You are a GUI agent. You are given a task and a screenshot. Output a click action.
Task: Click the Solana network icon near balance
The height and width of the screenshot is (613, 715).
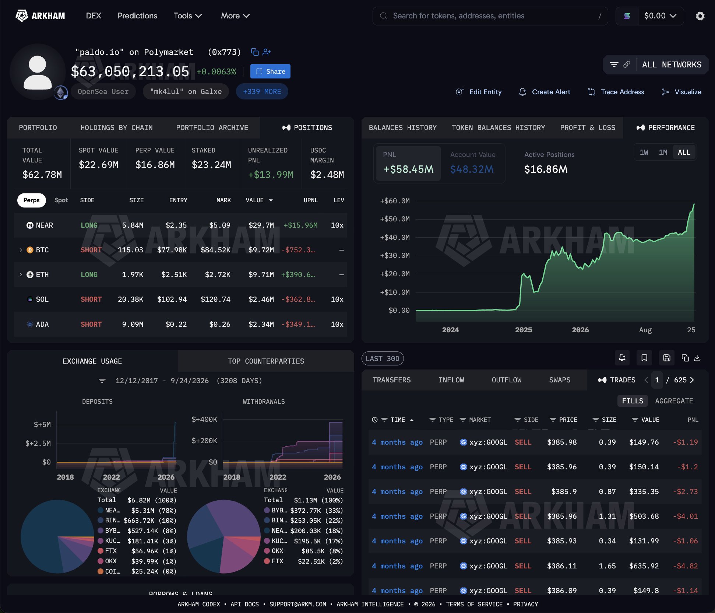(627, 16)
